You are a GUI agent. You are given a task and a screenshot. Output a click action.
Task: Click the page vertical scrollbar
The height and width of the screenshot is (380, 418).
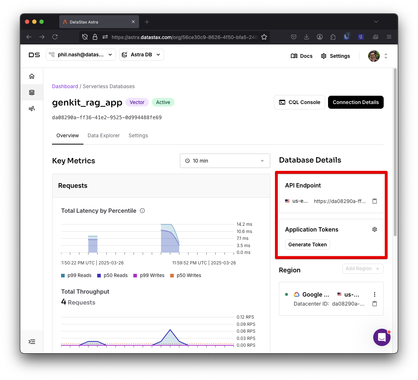coord(395,152)
